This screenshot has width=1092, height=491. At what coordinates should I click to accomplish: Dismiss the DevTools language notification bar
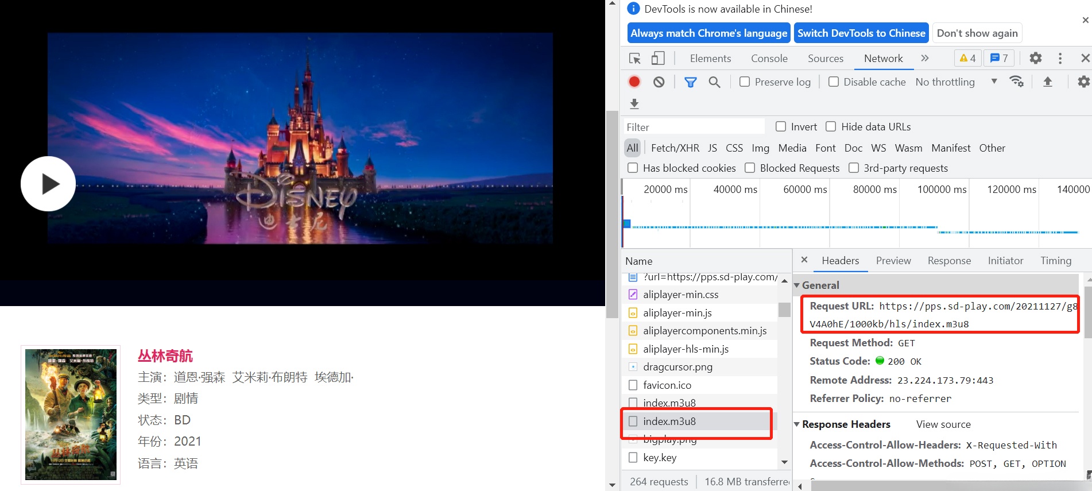pyautogui.click(x=1085, y=20)
